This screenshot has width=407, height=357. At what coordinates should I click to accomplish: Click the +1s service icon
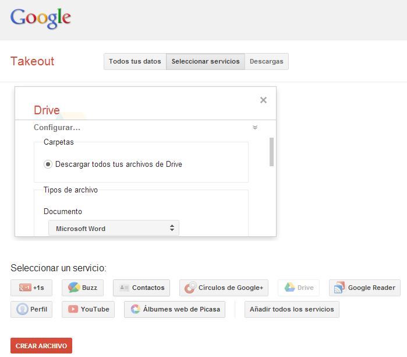point(24,288)
